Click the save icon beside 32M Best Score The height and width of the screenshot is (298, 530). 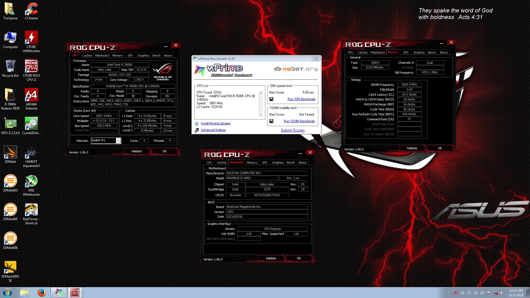[271, 99]
